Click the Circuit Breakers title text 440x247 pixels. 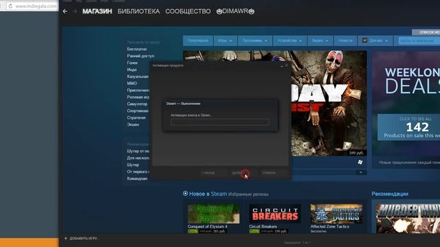263,226
